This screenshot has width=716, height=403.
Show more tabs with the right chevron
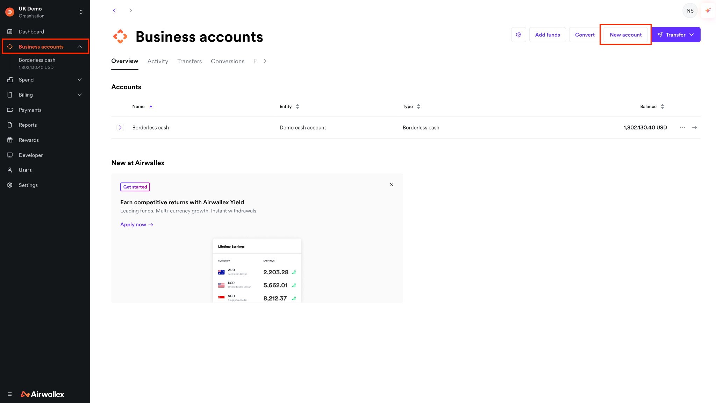tap(265, 61)
